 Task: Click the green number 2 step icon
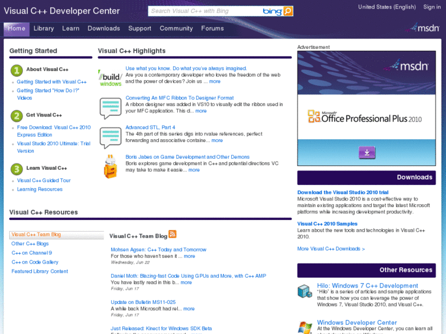pos(17,116)
